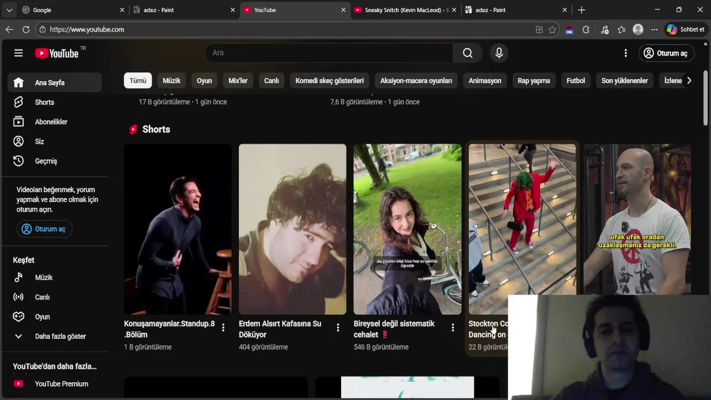Show more filter chips with right arrow
The width and height of the screenshot is (711, 400).
click(689, 81)
